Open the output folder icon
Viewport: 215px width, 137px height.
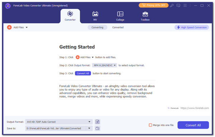pos(97,128)
